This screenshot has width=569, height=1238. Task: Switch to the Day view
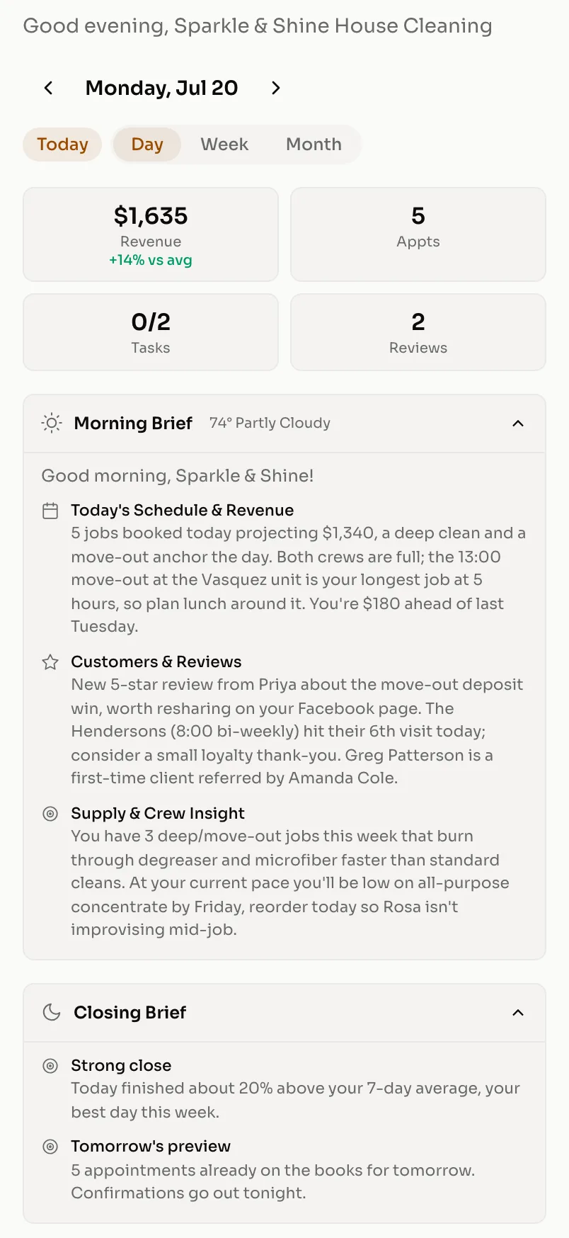point(147,144)
